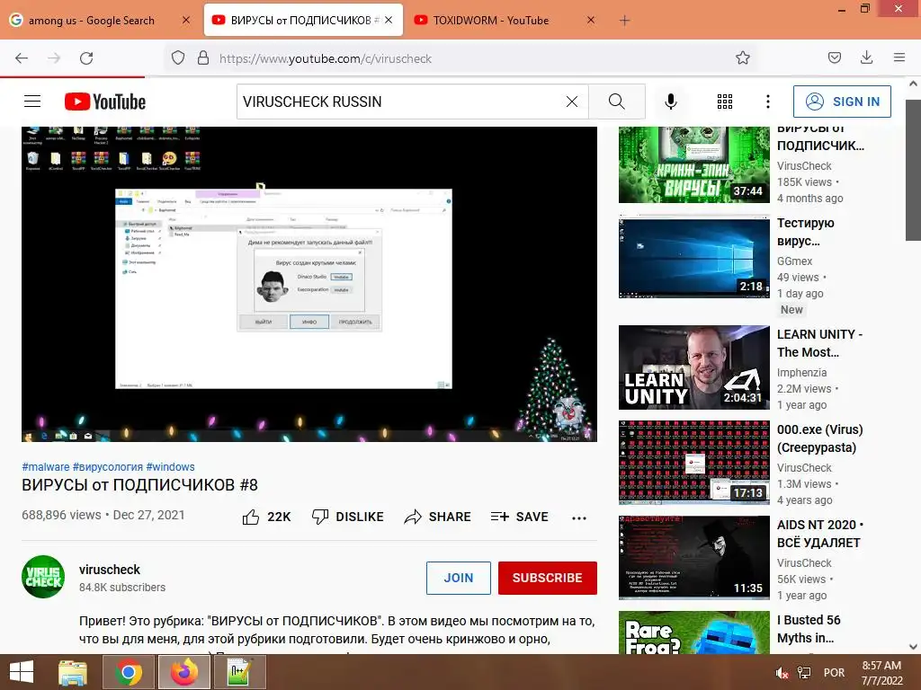Click the YouTube logo

click(x=105, y=102)
